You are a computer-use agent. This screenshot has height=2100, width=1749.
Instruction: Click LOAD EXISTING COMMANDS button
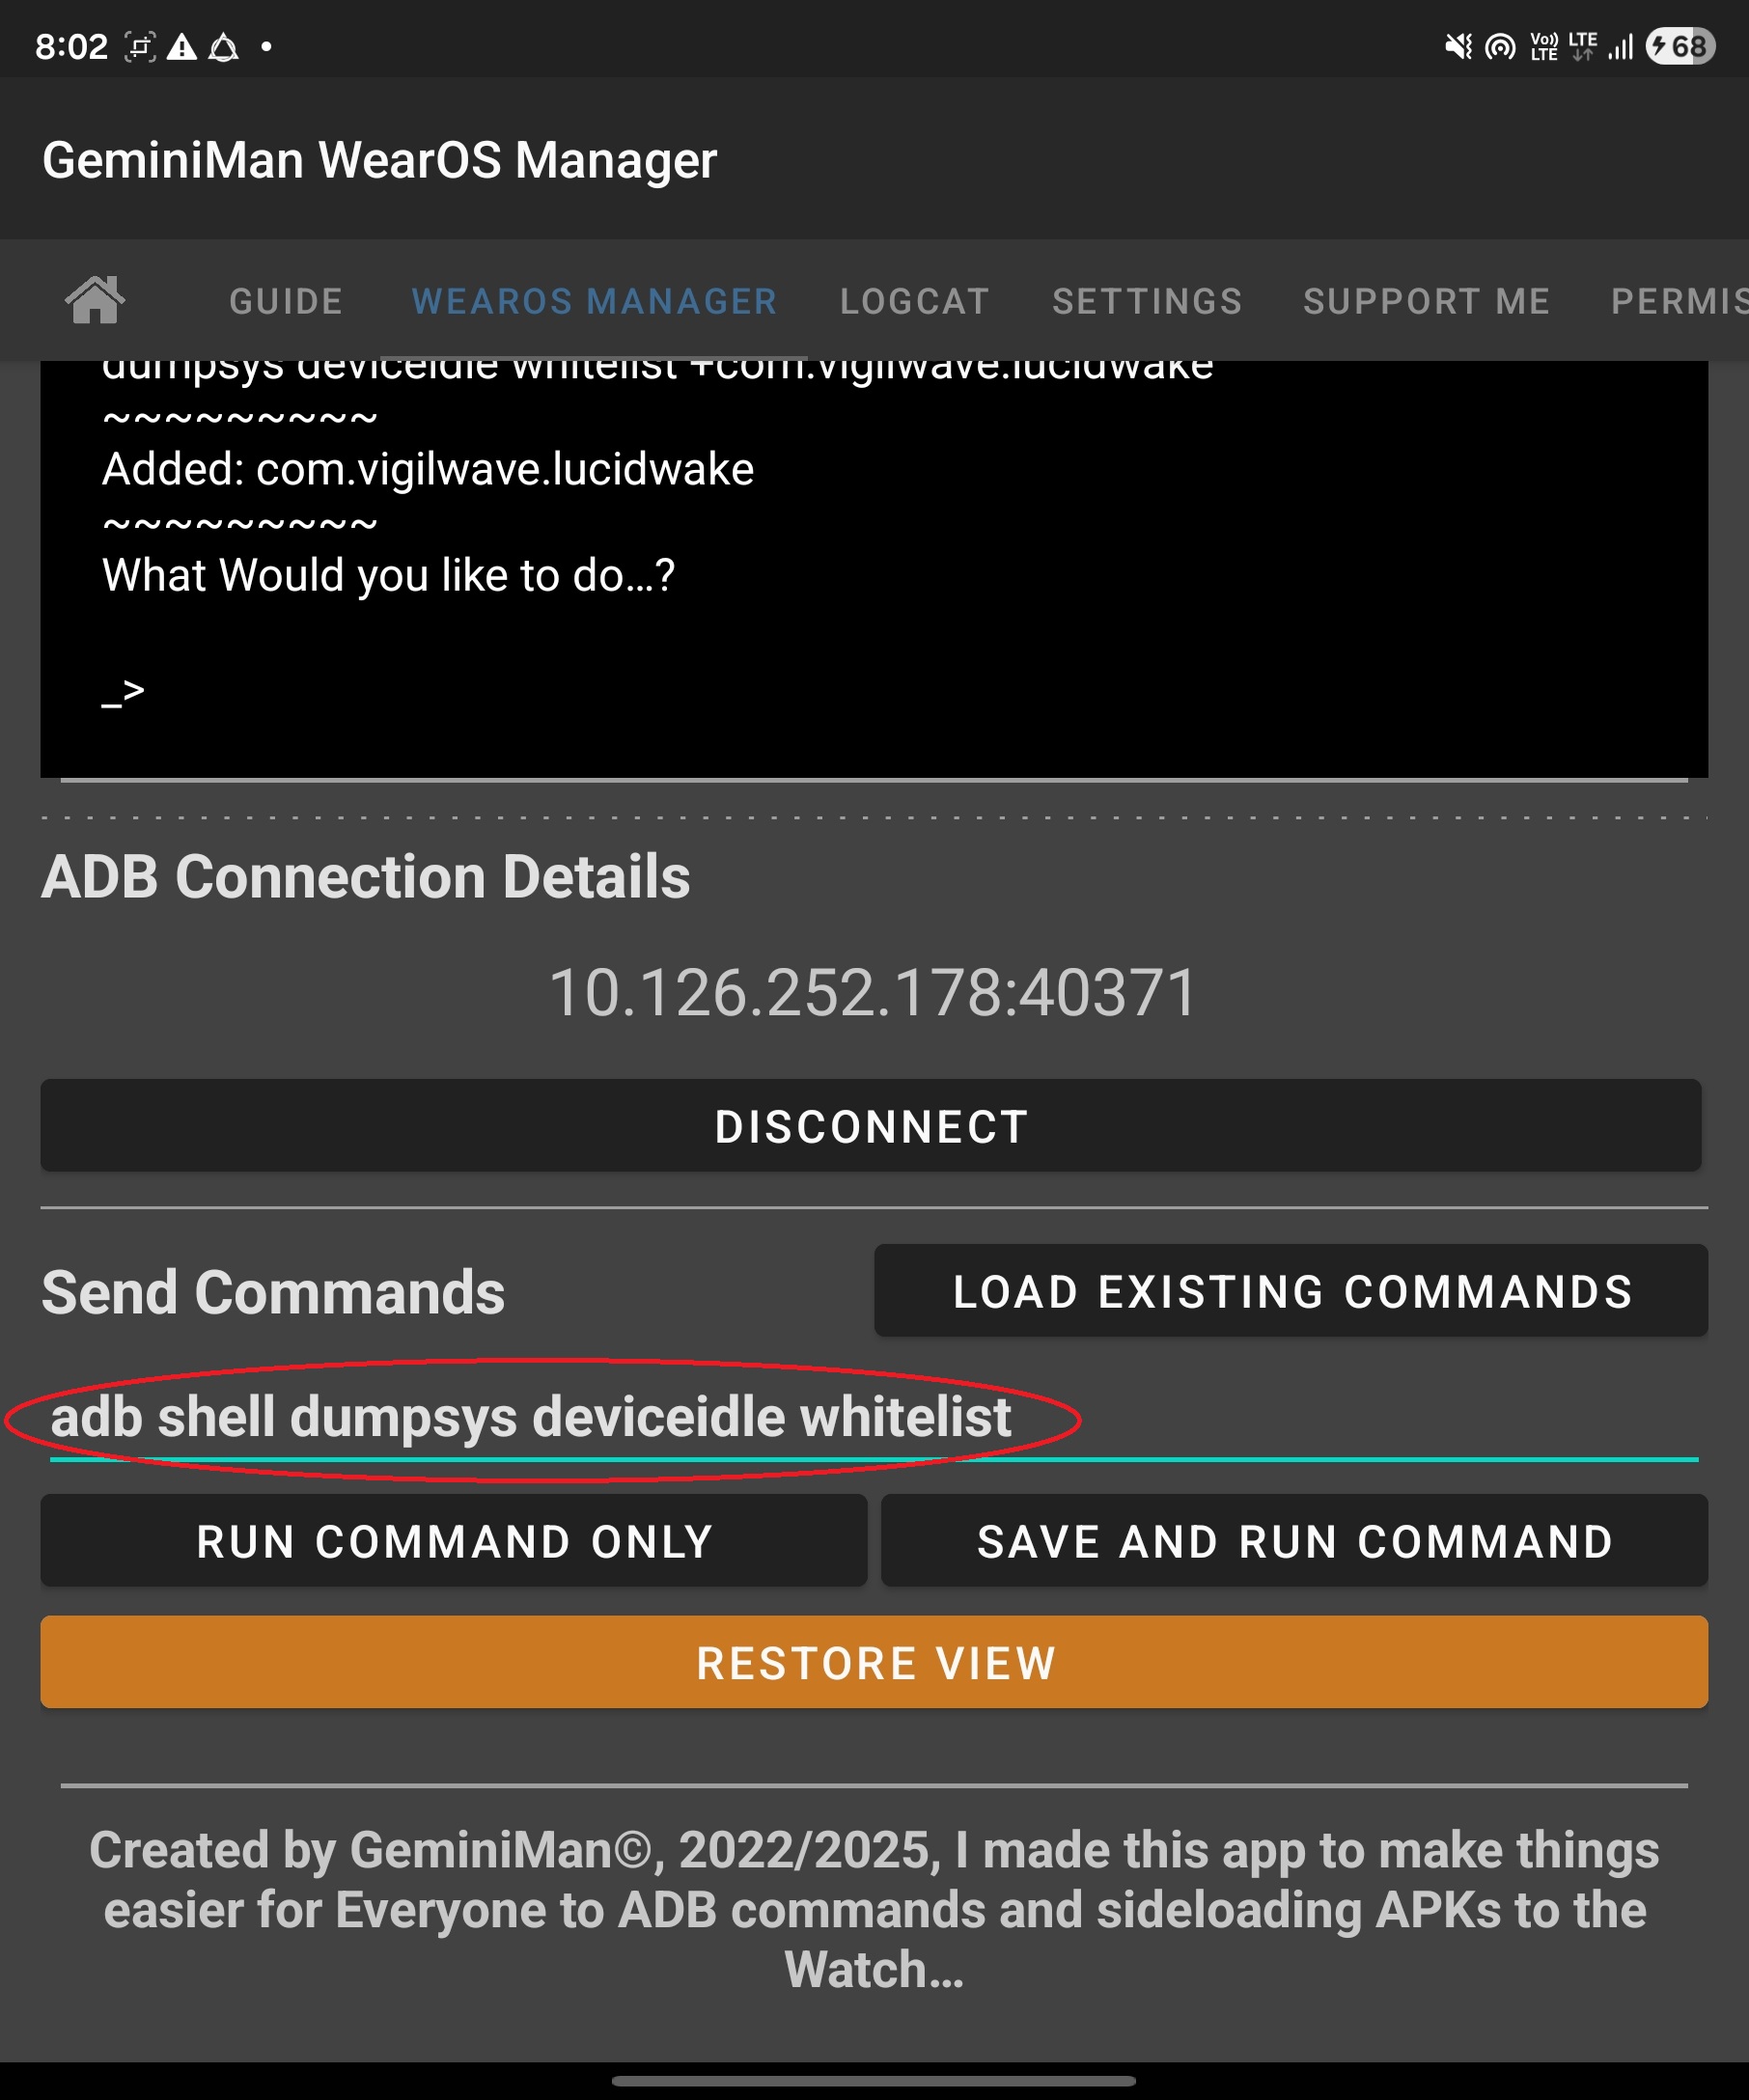coord(1291,1291)
